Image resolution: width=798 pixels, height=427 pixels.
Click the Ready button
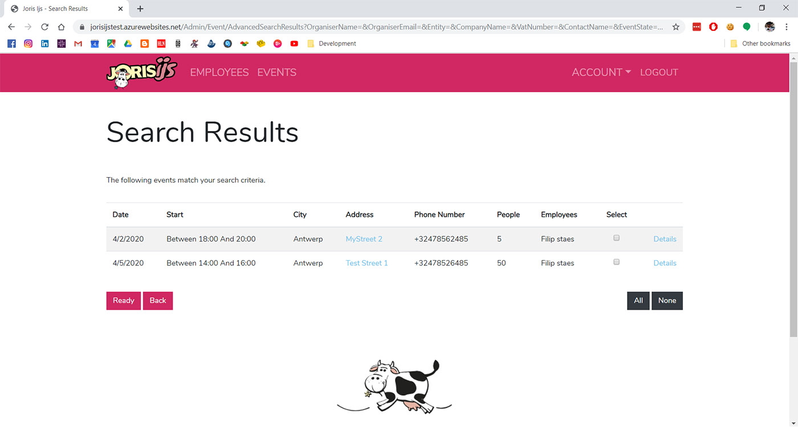[124, 301]
